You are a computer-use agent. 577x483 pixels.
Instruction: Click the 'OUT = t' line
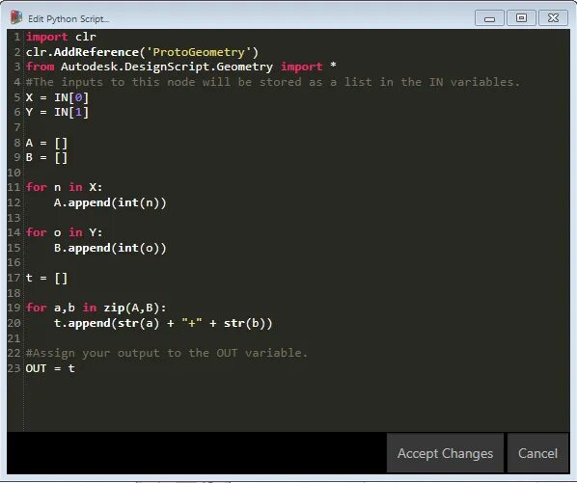tap(50, 368)
